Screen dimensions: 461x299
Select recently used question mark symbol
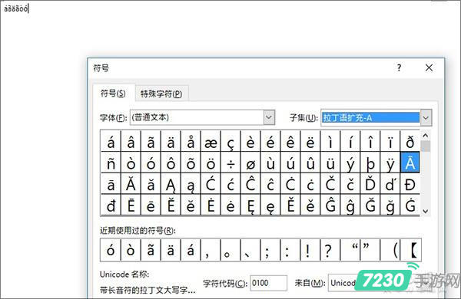(330, 250)
